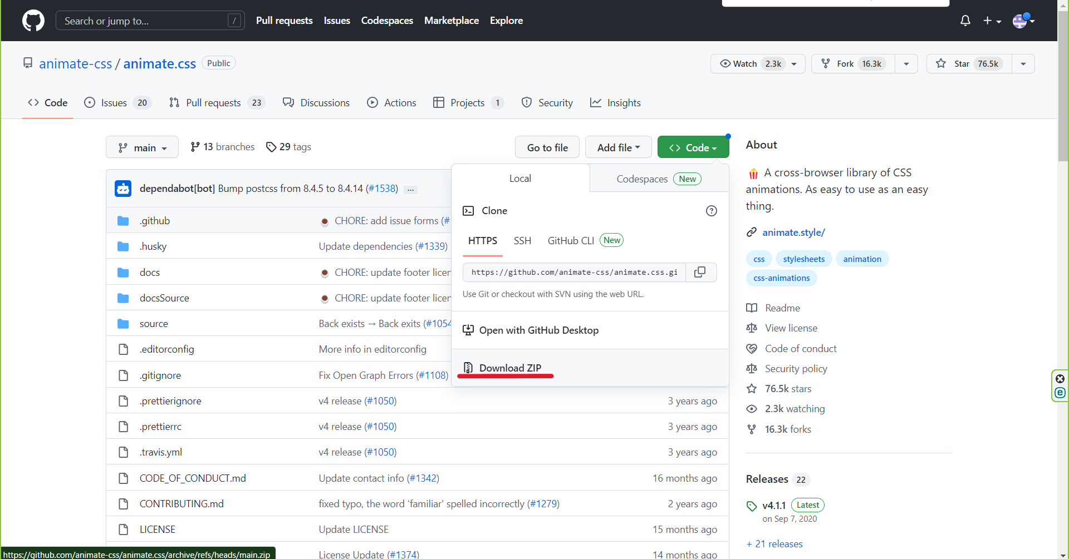Viewport: 1069px width, 559px height.
Task: Open the Watch dropdown
Action: point(758,63)
